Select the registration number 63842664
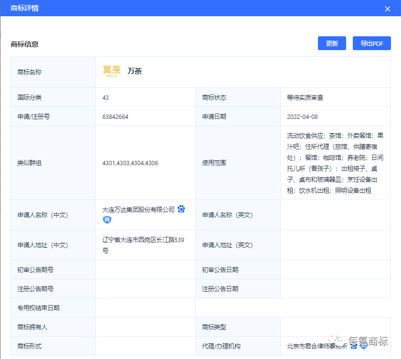Screen dimensions: 401x359 (x=115, y=117)
